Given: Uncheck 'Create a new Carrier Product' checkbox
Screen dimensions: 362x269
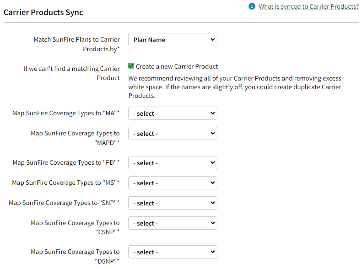Looking at the screenshot, I should click(131, 66).
